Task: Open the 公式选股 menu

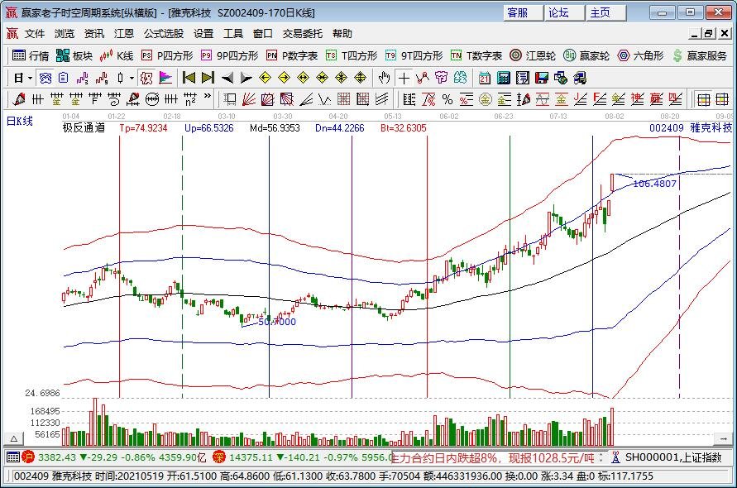Action: [164, 34]
